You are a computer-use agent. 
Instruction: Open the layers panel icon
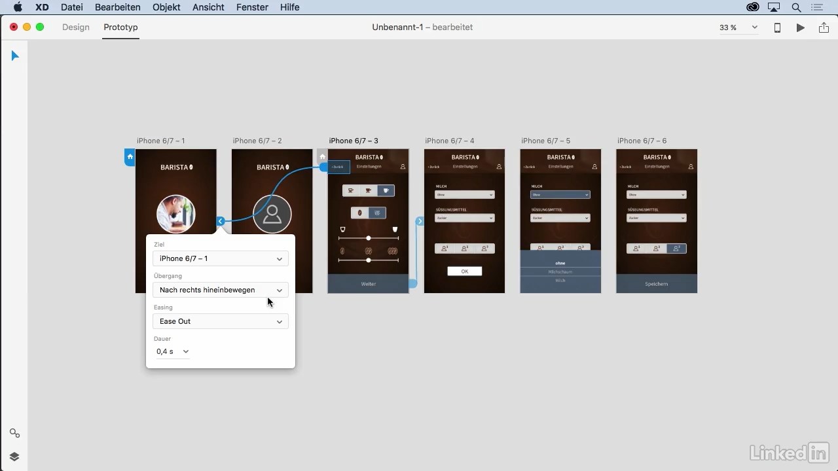coord(14,457)
